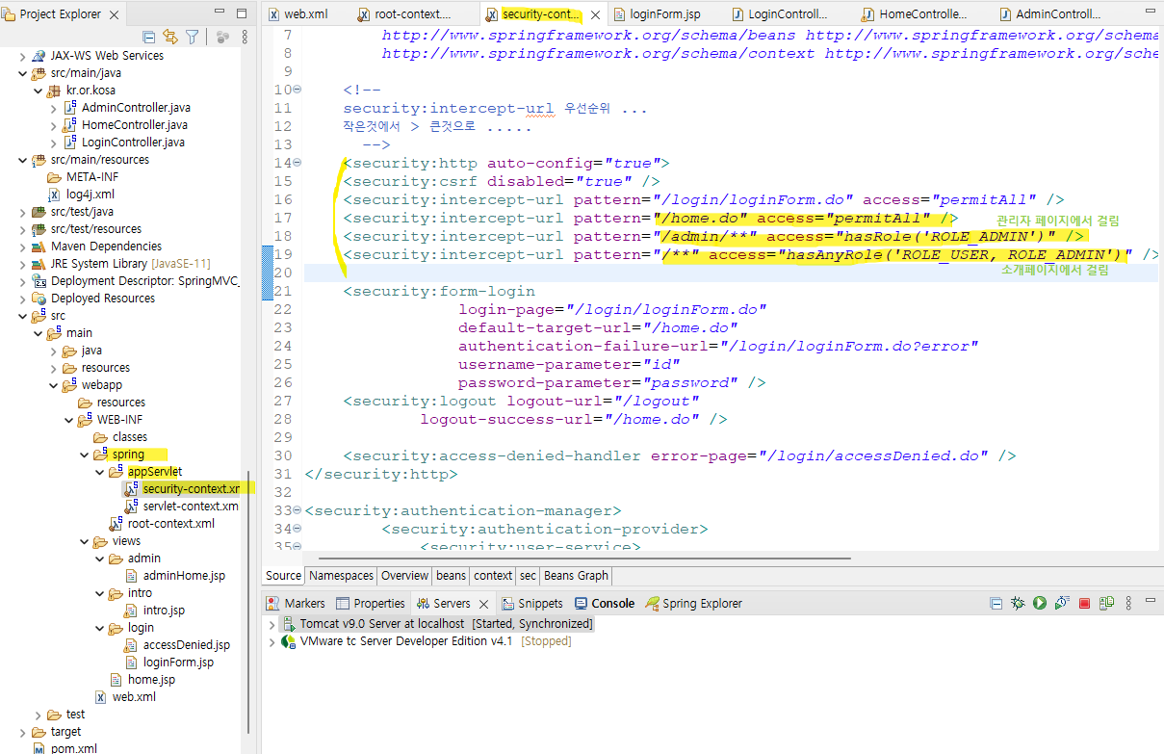This screenshot has width=1164, height=754.
Task: Open Project Explorer view menu dots
Action: (246, 37)
